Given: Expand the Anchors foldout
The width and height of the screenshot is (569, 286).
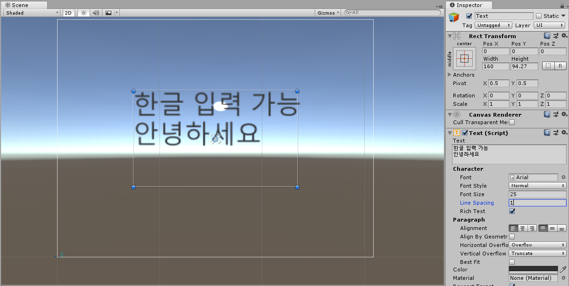Looking at the screenshot, I should point(449,75).
